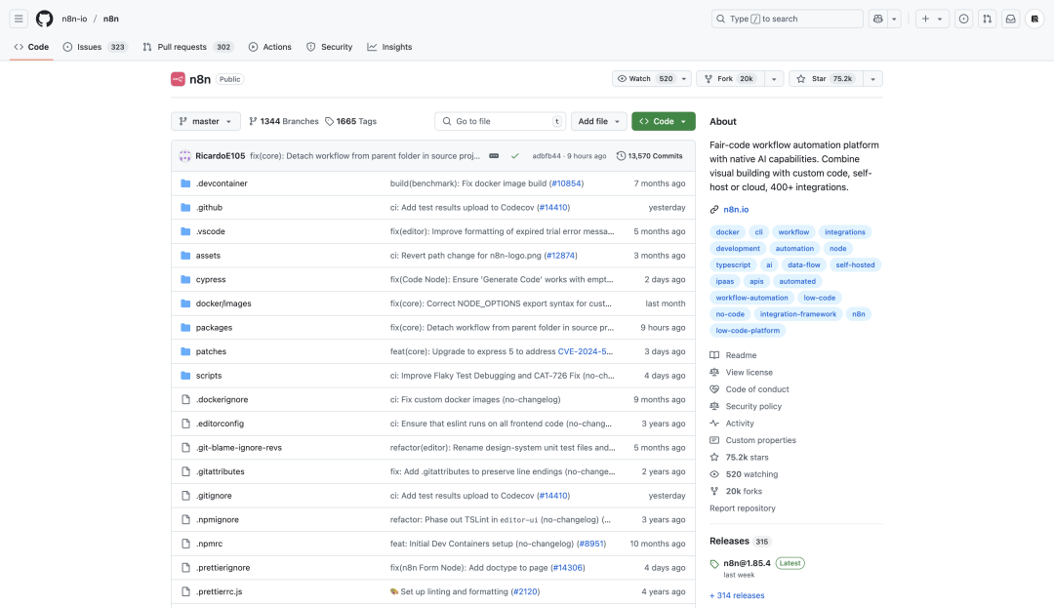This screenshot has height=608, width=1054.
Task: Show the + 314 releases link
Action: pos(737,595)
